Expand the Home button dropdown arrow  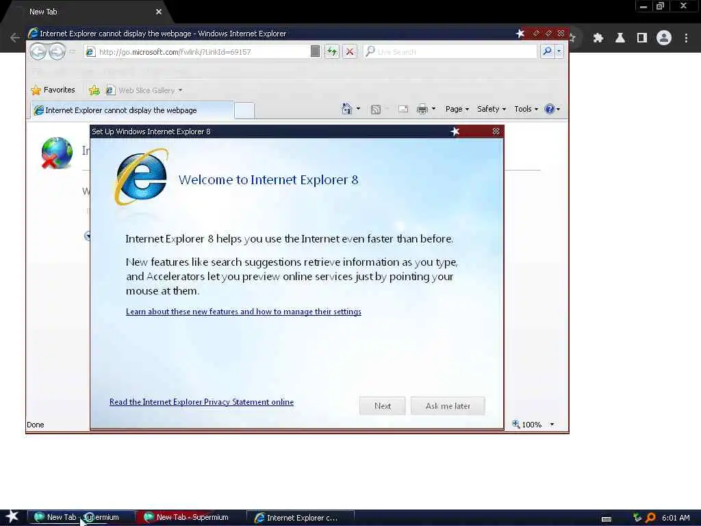point(358,109)
